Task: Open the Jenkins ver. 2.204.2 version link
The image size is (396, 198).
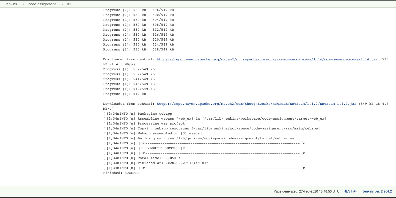Action: point(377,191)
